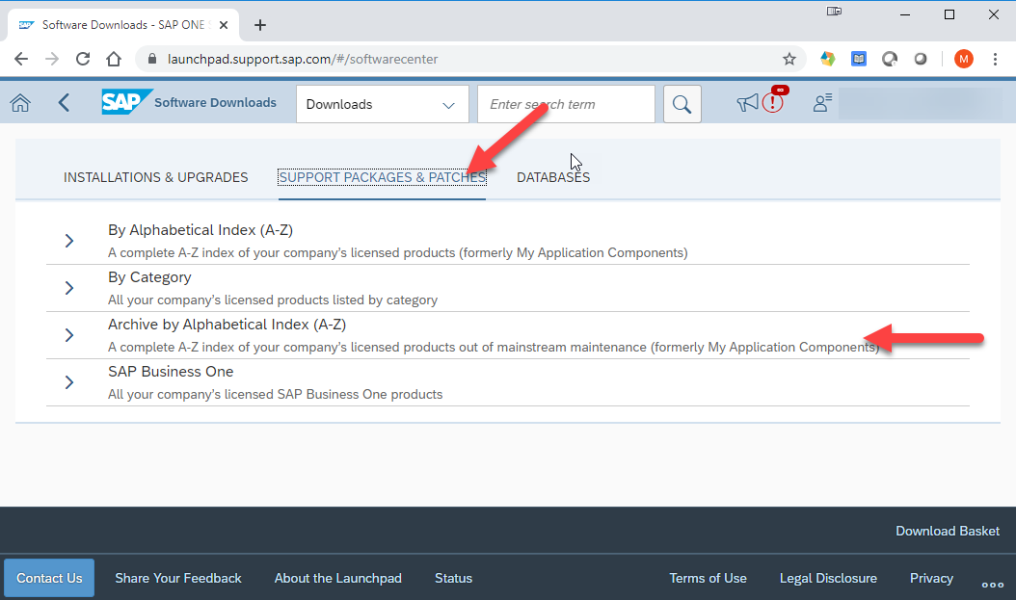
Task: Open Chrome three-dot menu
Action: (x=995, y=59)
